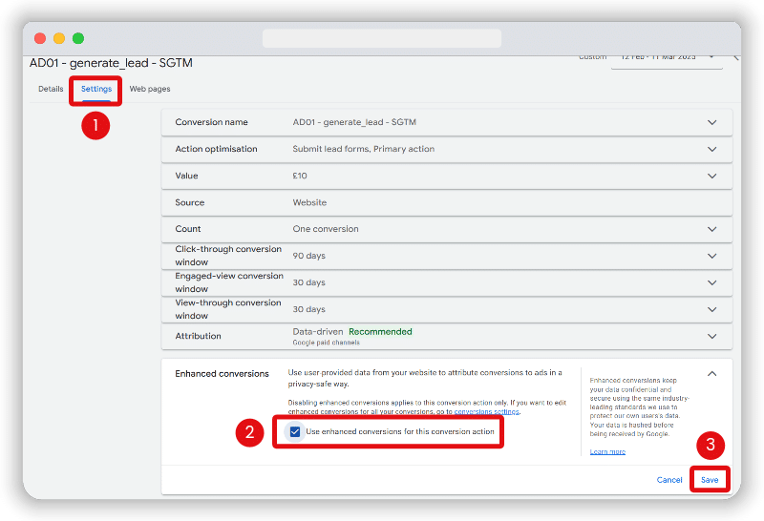The width and height of the screenshot is (764, 521).
Task: Click the Save button
Action: [x=710, y=480]
